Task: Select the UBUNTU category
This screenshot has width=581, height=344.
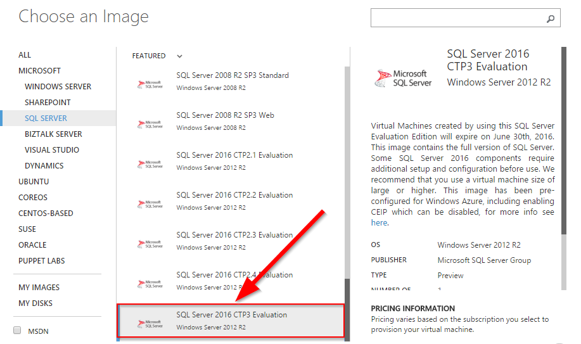Action: (34, 182)
